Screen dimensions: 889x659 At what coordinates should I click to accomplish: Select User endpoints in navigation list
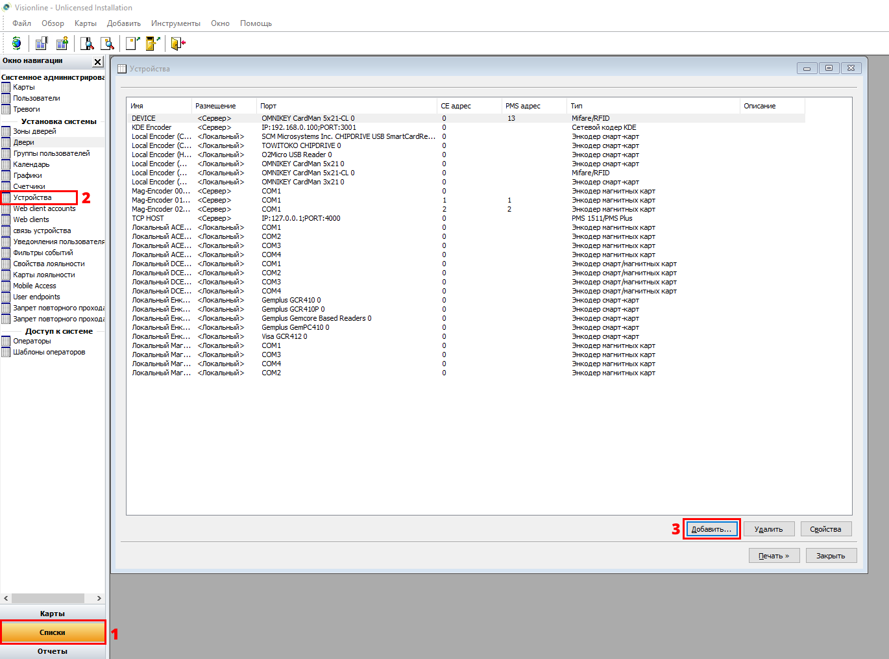36,297
